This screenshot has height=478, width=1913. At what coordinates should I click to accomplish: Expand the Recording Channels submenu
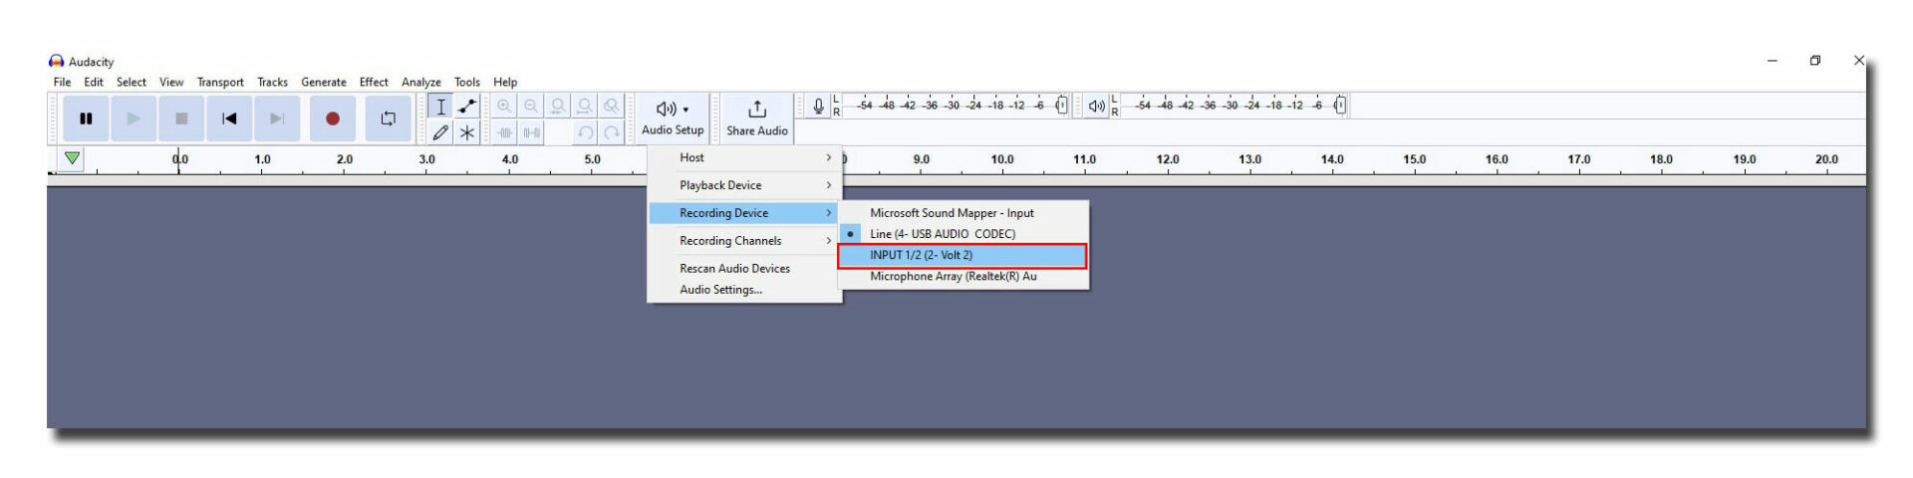(x=744, y=241)
